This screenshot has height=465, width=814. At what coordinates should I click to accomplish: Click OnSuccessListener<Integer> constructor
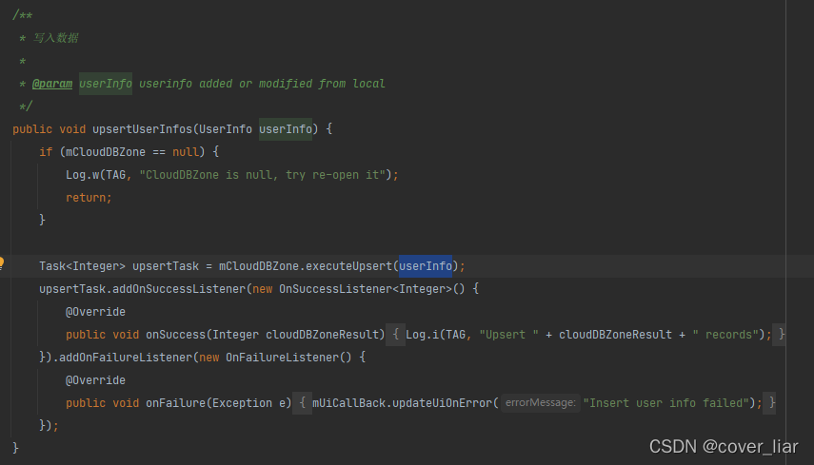(366, 289)
